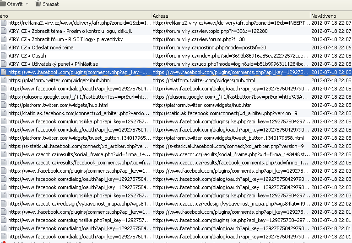Click the Otevřít button label
The height and width of the screenshot is (243, 352).
point(15,4)
